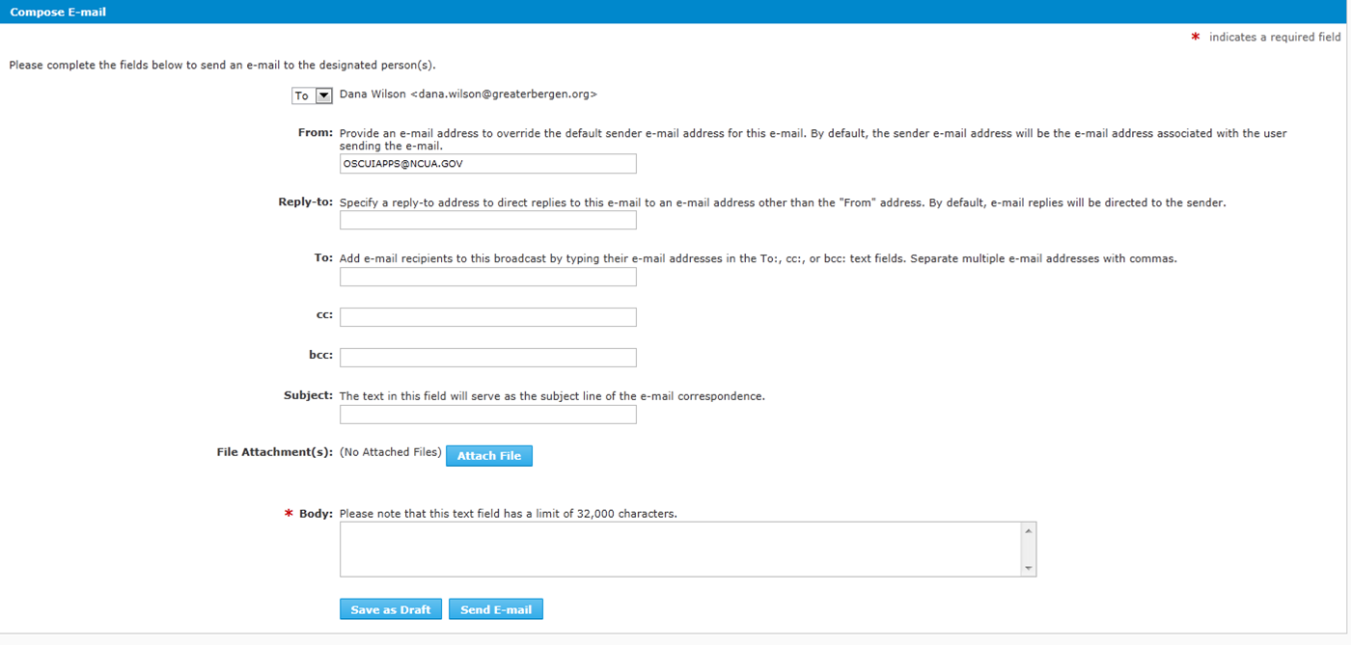Click the Dana Wilson recipient address text
This screenshot has width=1352, height=646.
(468, 94)
